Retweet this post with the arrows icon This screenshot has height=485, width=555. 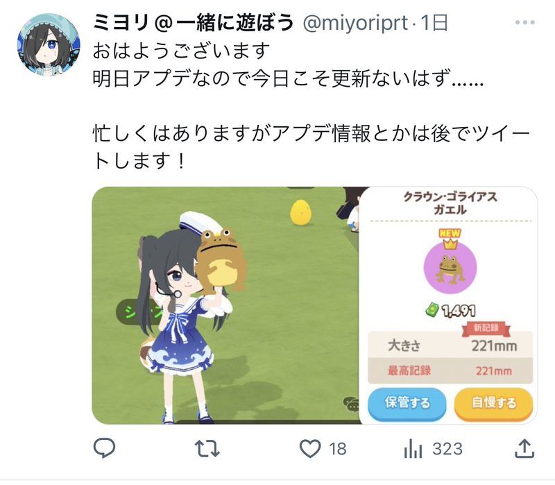(x=207, y=448)
